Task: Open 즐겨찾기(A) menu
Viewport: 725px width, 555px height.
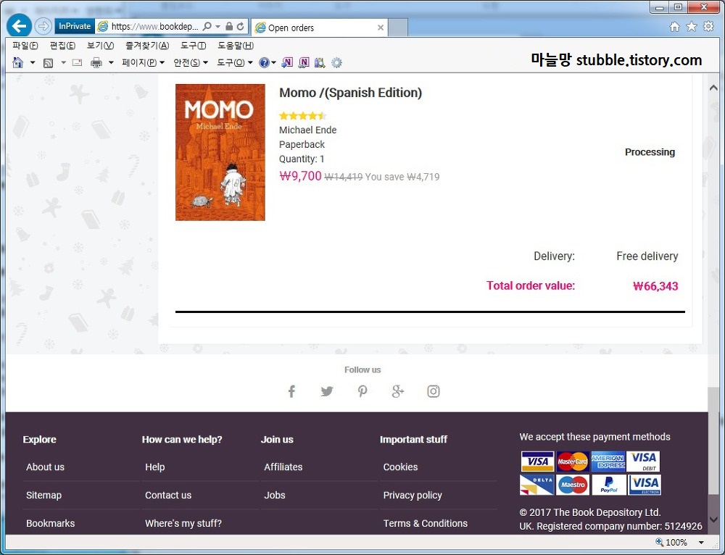Action: point(147,46)
